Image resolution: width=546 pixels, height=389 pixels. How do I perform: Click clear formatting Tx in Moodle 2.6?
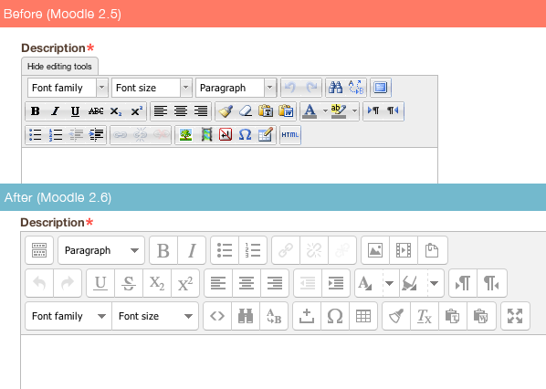point(425,316)
